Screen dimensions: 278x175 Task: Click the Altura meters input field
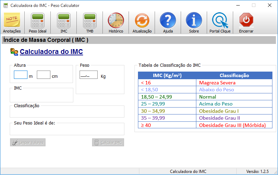coord(21,75)
